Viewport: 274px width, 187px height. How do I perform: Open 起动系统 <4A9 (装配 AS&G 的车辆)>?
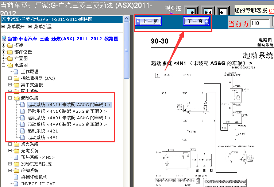pyautogui.click(x=67, y=124)
